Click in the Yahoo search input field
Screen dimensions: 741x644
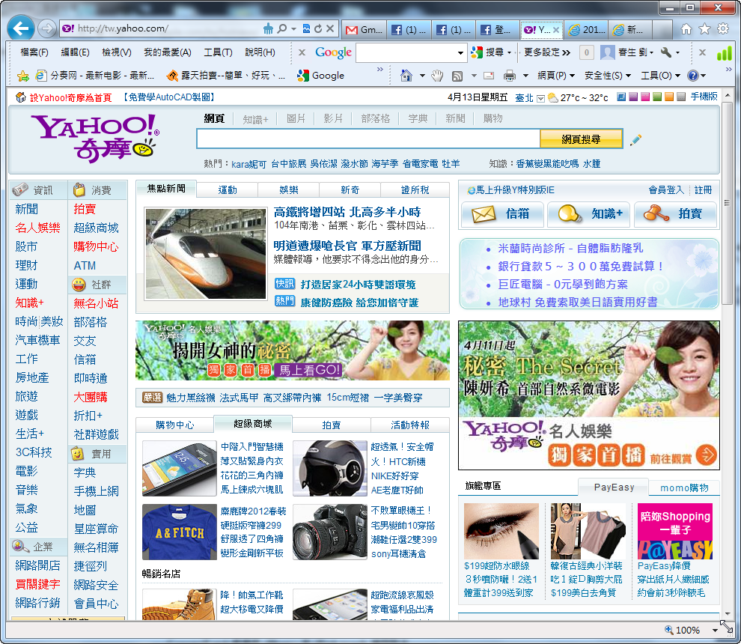click(368, 139)
